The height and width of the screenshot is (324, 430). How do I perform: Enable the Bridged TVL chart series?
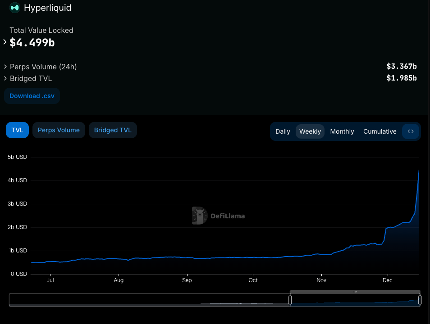coord(113,130)
